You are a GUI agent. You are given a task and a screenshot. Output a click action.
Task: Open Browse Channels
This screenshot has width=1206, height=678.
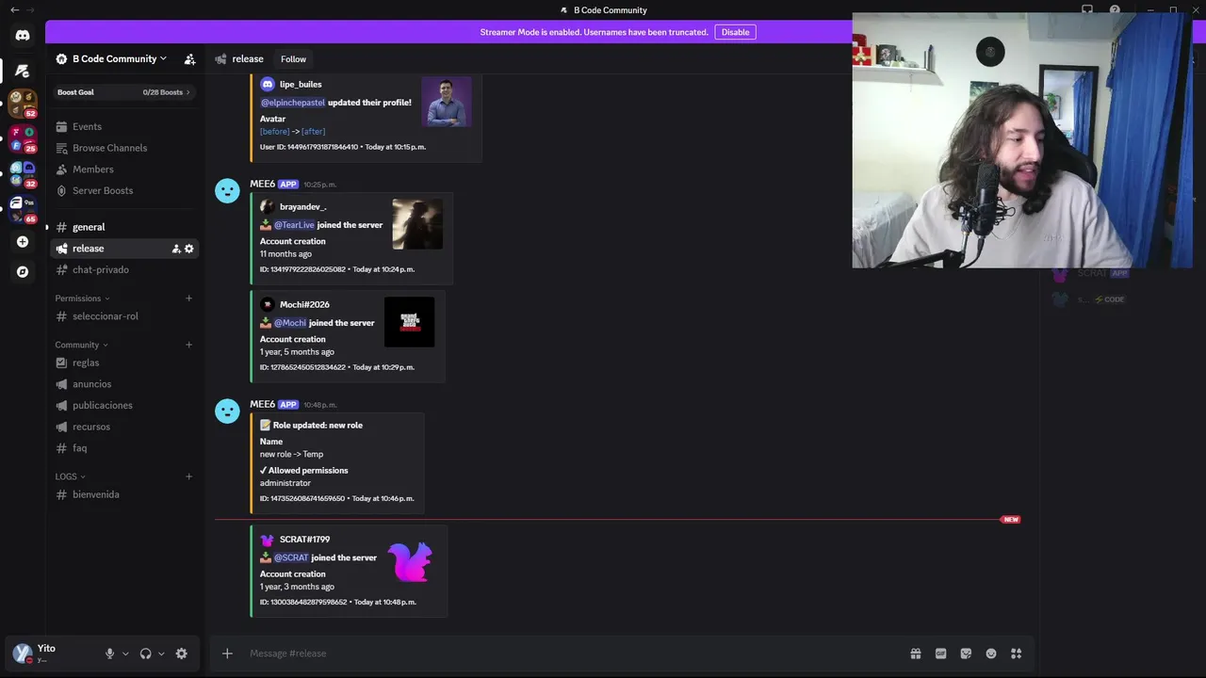click(124, 148)
